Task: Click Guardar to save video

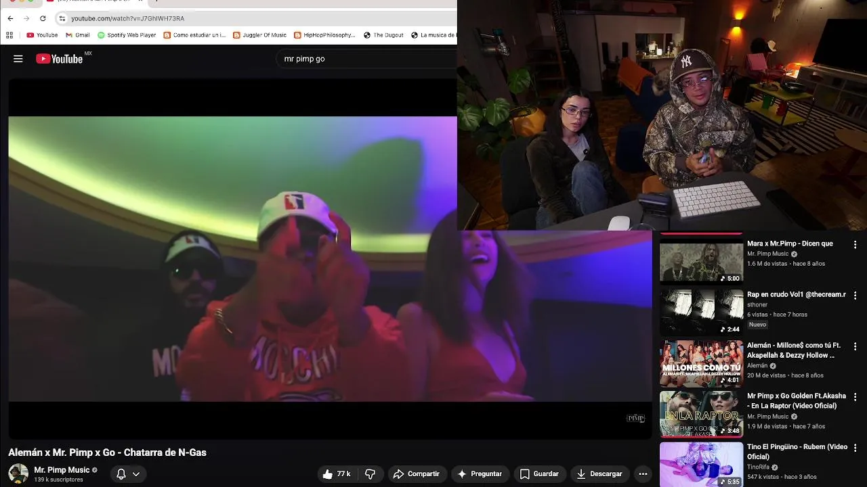Action: (539, 474)
